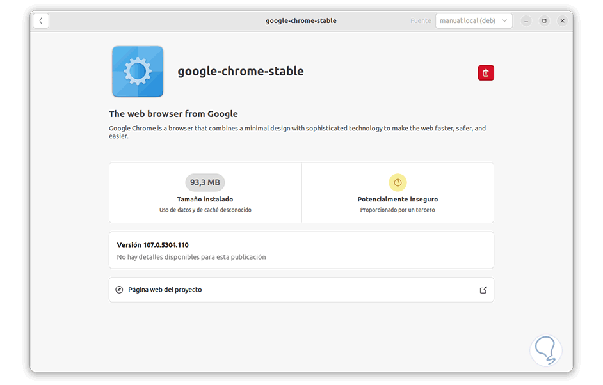Screen dimensions: 603x385
Task: Open the manual:local (deb) source dropdown
Action: (x=474, y=20)
